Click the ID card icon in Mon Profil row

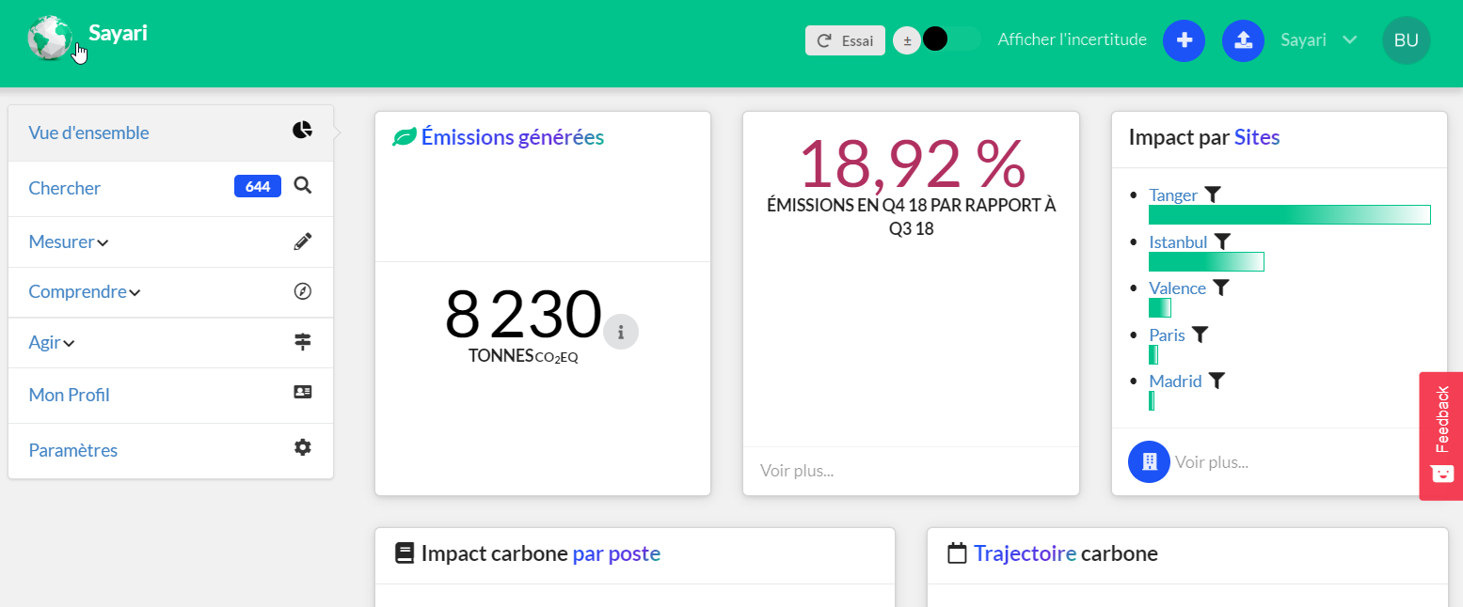(302, 393)
